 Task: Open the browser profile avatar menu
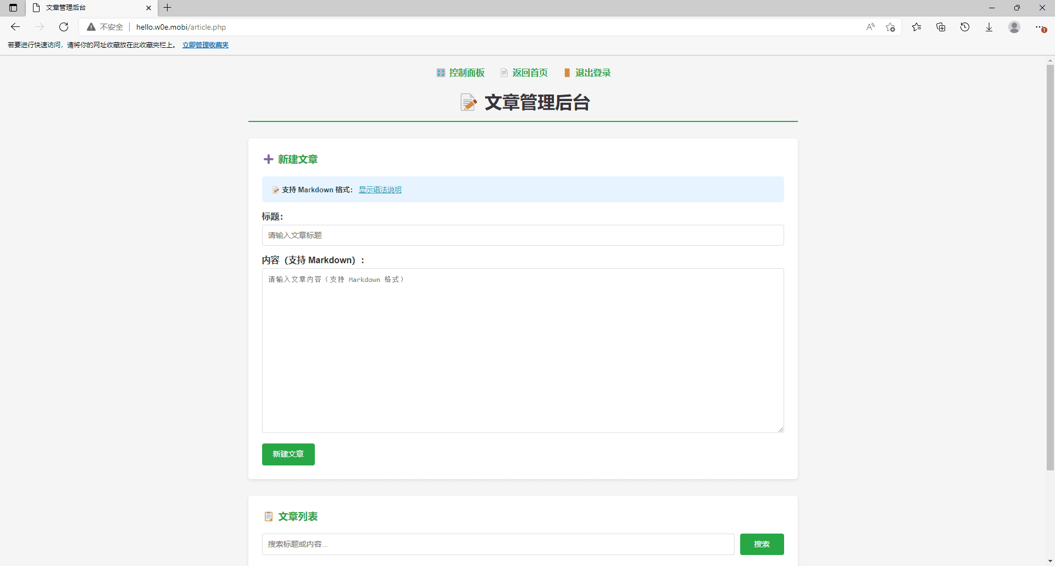pos(1014,27)
